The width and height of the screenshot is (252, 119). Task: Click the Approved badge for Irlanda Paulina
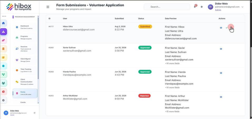tap(145, 72)
